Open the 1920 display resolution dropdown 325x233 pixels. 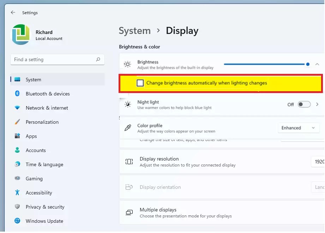coord(318,162)
